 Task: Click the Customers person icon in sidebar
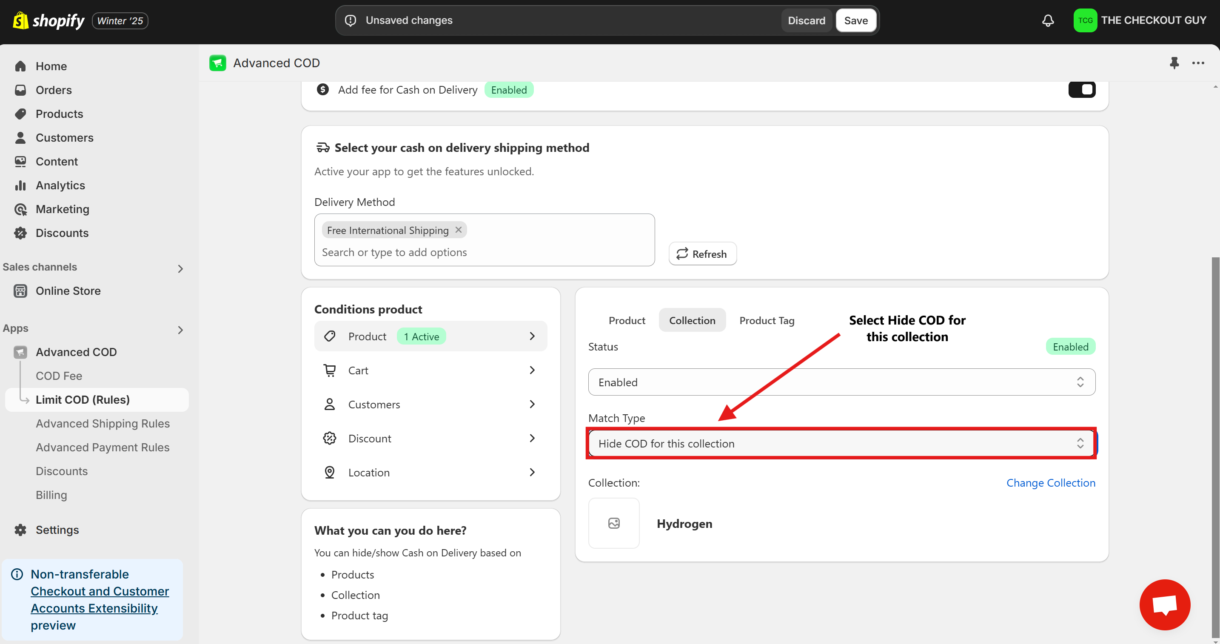click(20, 138)
